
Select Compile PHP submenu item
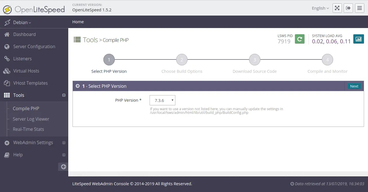click(26, 108)
